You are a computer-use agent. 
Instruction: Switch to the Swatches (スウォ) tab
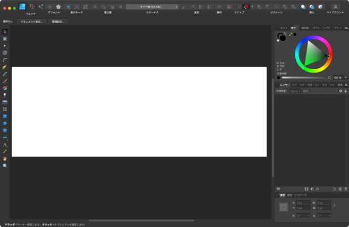[284, 28]
